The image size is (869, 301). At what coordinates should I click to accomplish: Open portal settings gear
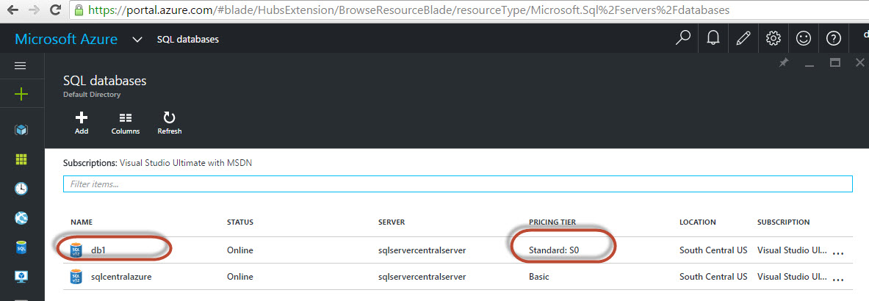tap(773, 38)
